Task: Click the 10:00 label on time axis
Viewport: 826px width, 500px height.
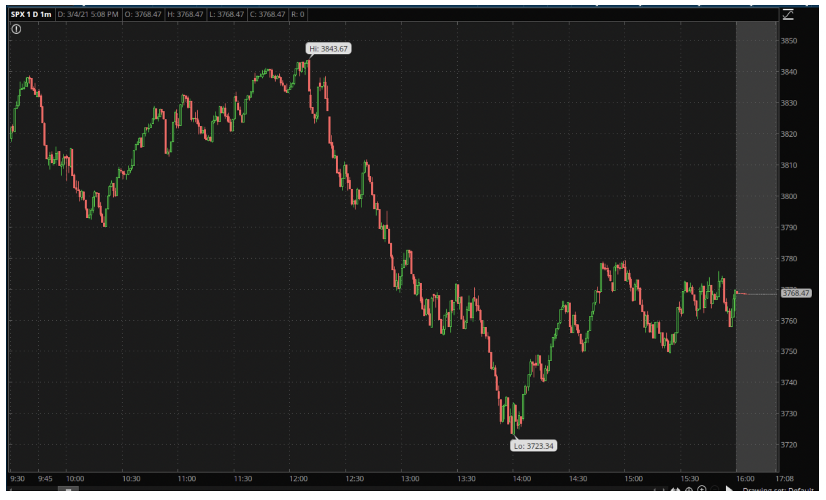Action: (75, 478)
